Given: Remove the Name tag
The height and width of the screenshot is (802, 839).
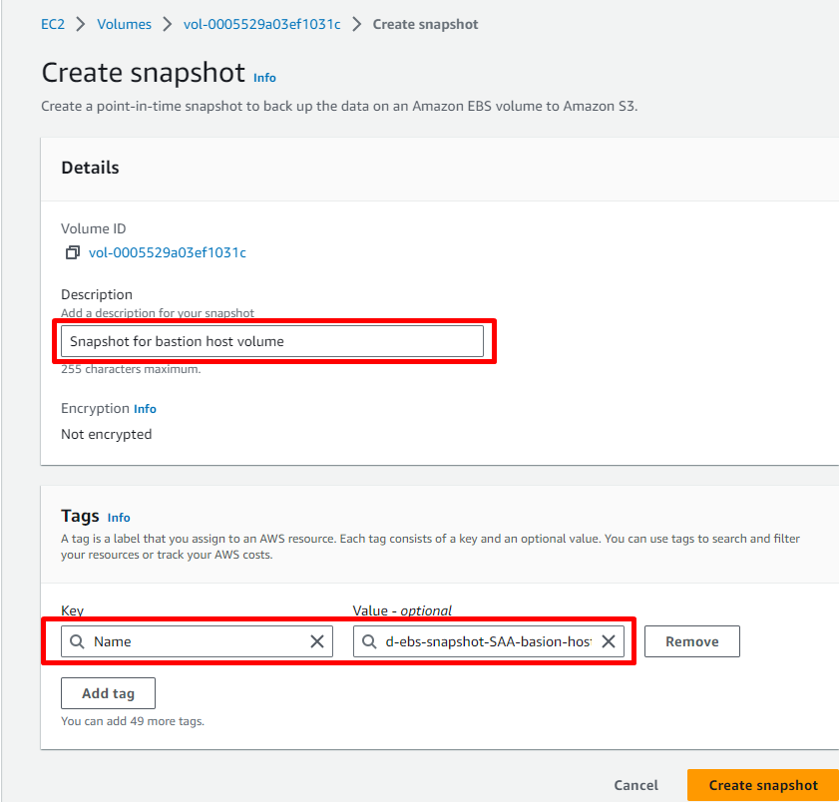Looking at the screenshot, I should (x=691, y=641).
